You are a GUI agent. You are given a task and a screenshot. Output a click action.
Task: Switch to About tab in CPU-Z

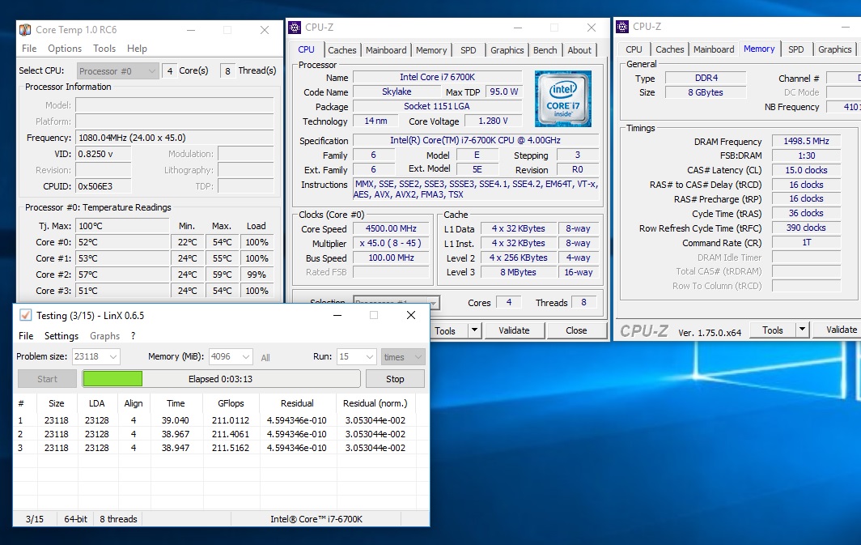579,50
